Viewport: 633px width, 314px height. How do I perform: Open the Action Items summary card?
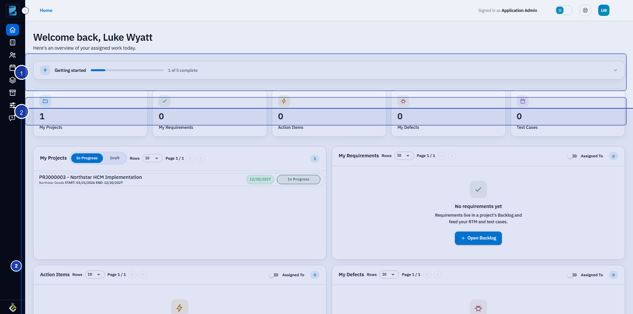pyautogui.click(x=329, y=113)
